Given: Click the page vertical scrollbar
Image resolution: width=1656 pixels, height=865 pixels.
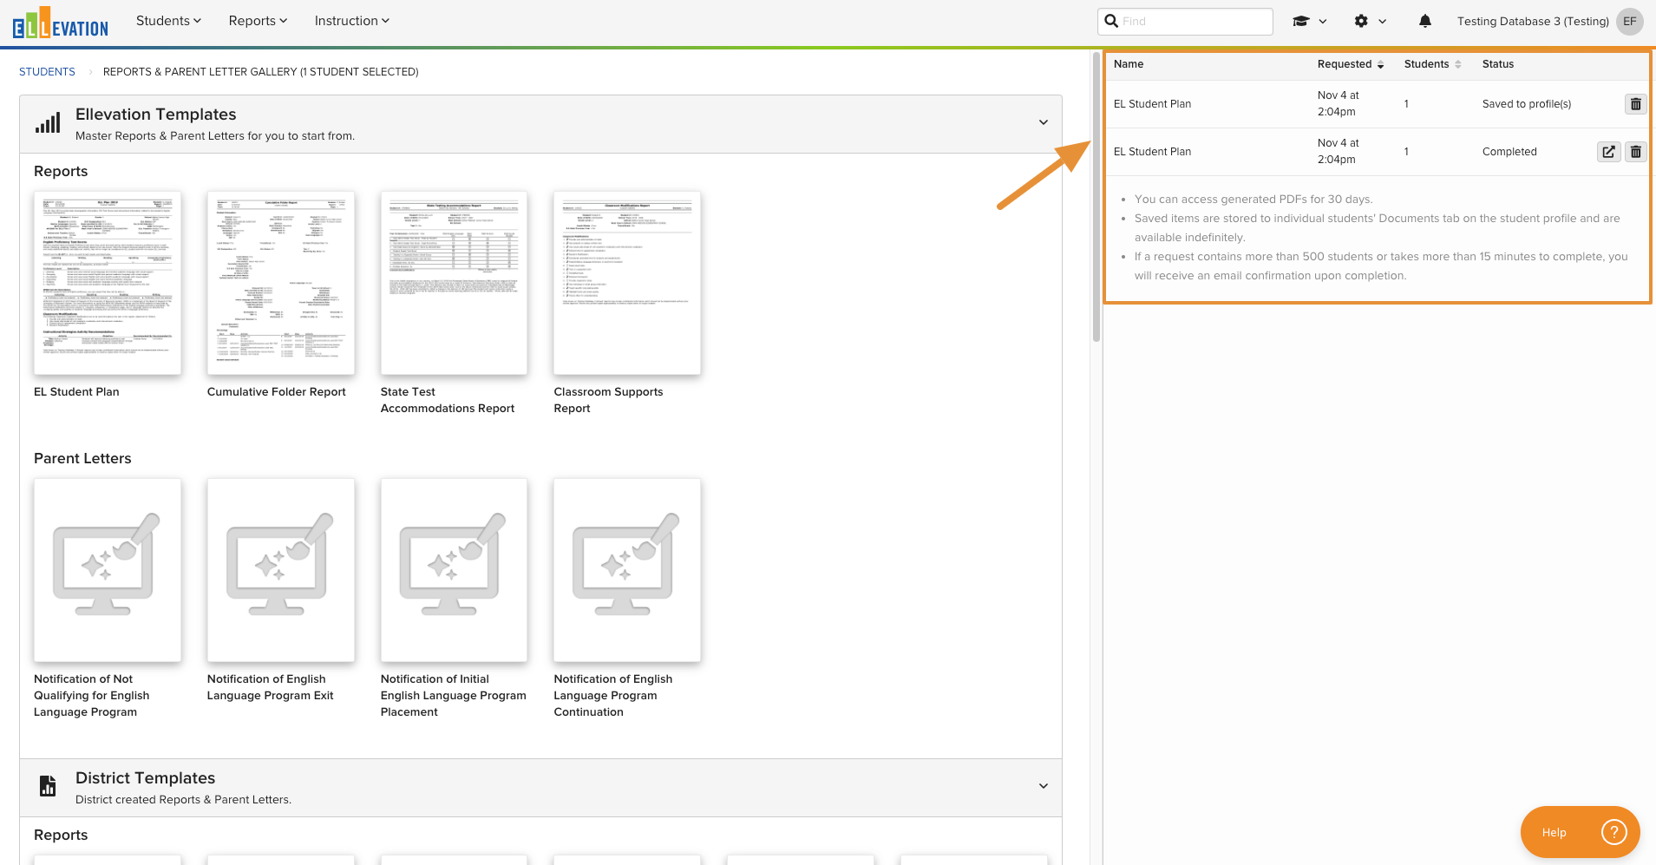Looking at the screenshot, I should [1096, 198].
